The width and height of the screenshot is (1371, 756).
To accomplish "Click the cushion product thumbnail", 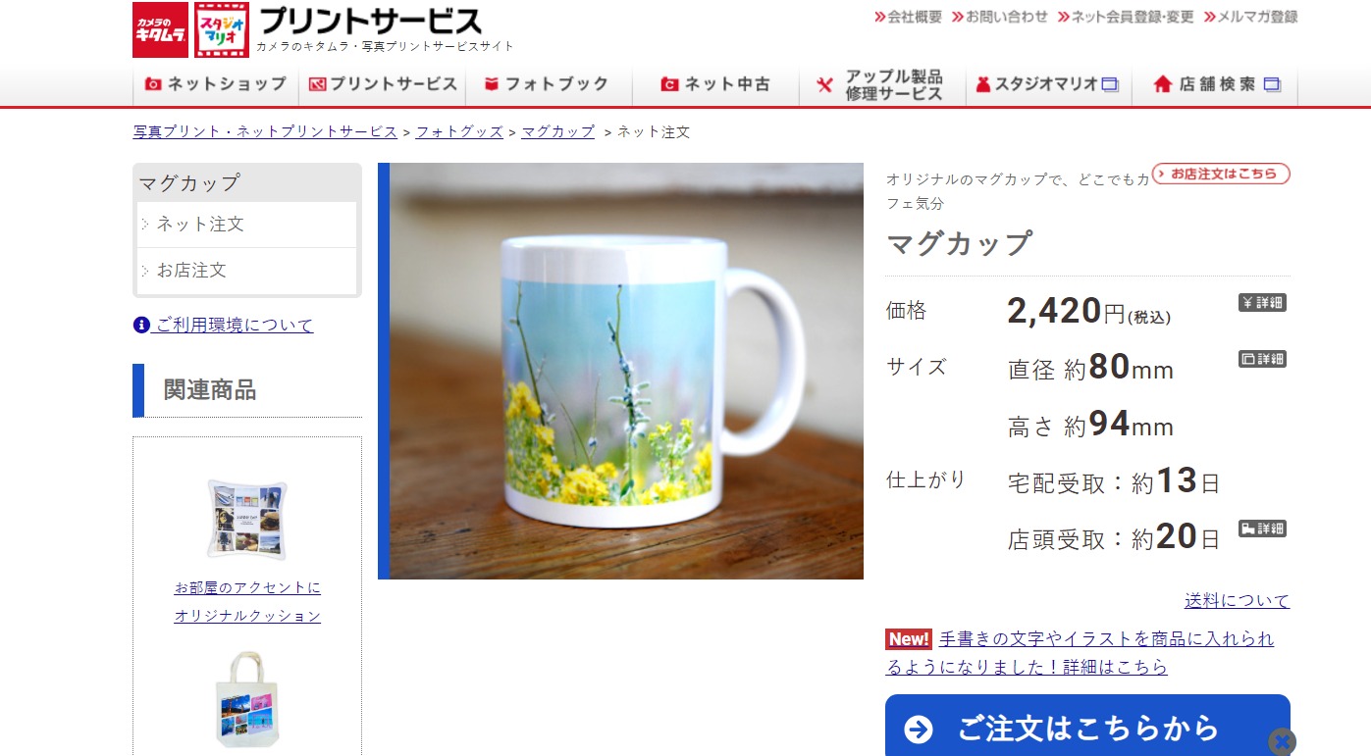I will coord(247,520).
